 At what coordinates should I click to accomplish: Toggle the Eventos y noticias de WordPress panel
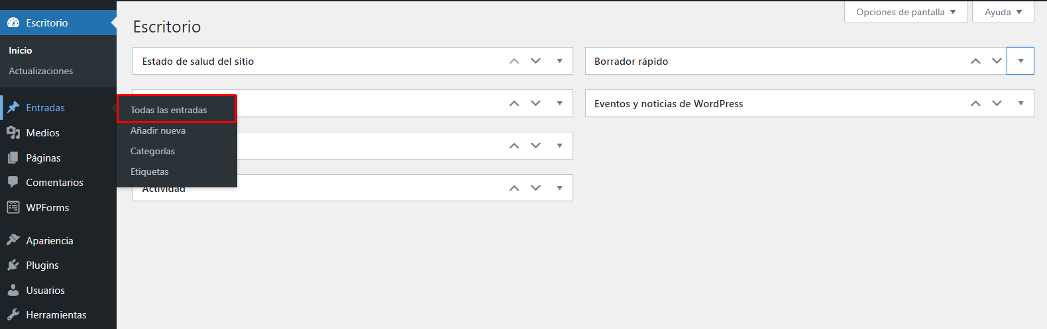tap(1020, 103)
